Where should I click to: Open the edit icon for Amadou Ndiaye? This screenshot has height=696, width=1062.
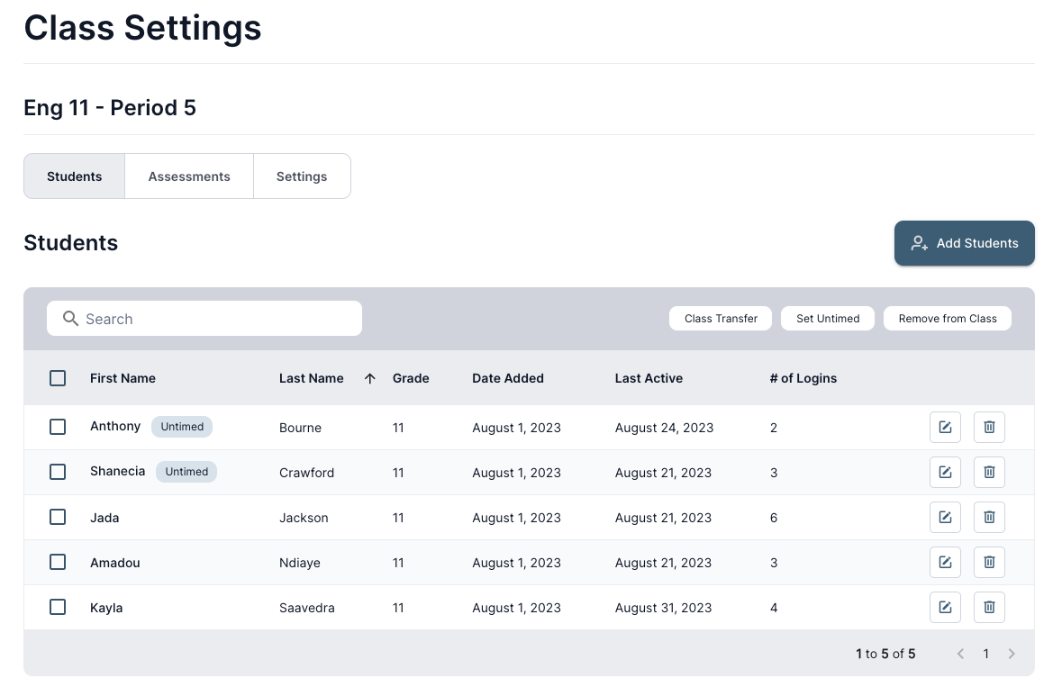(x=945, y=563)
